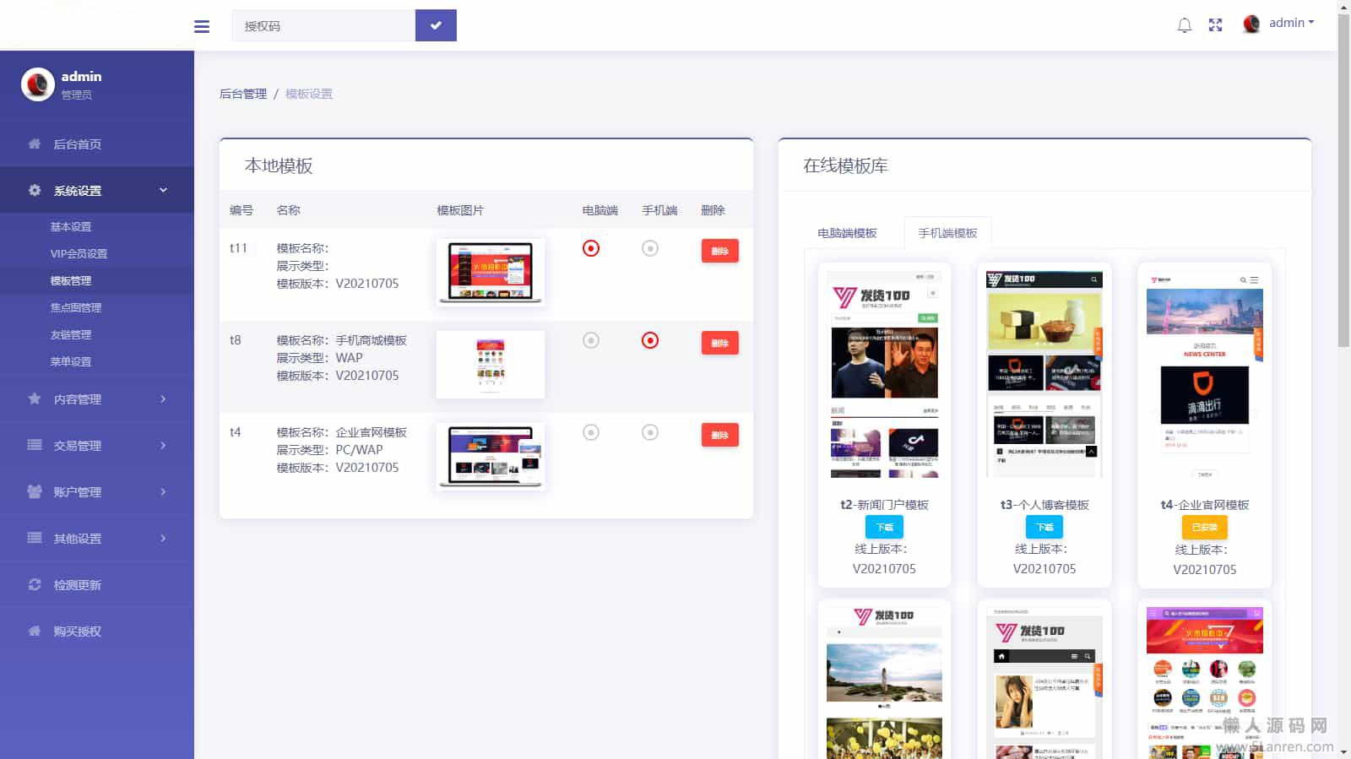Click the 授权码 input field
The image size is (1351, 759).
323,26
